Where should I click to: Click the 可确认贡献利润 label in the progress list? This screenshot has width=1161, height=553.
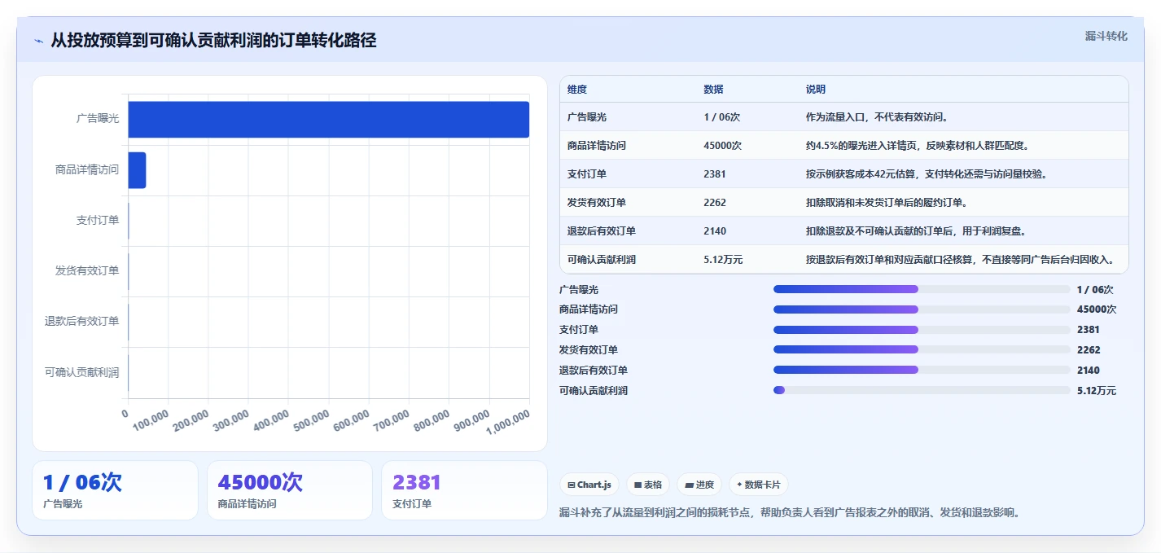tap(594, 390)
